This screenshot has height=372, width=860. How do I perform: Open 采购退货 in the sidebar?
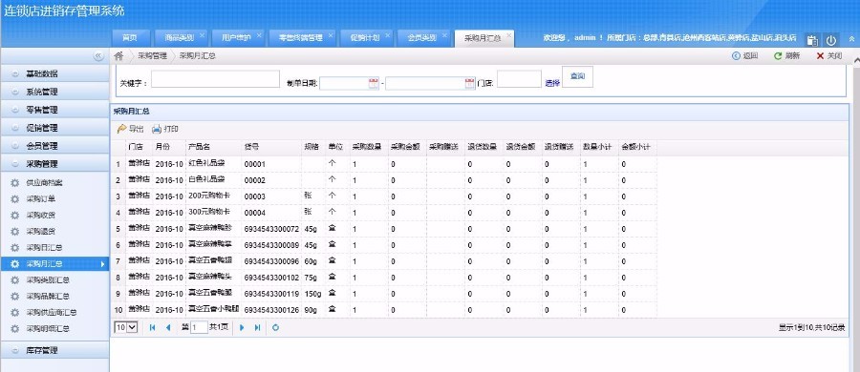tap(54, 231)
